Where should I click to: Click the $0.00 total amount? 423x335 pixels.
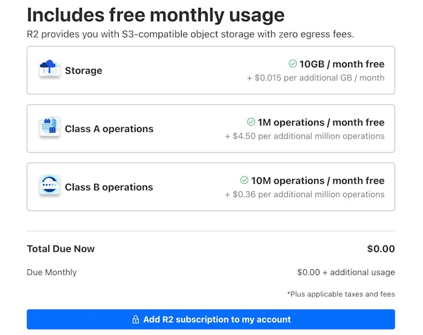coord(381,249)
